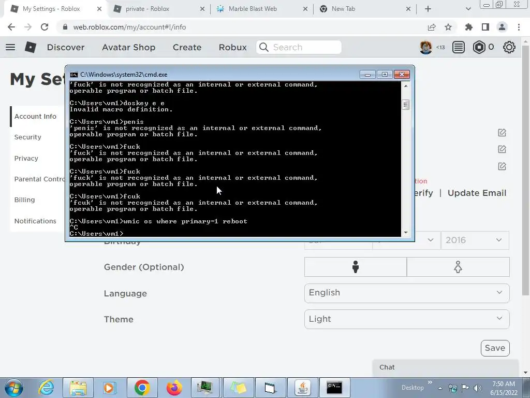530x398 pixels.
Task: Click the cmd scrollbar up arrow
Action: [406, 86]
